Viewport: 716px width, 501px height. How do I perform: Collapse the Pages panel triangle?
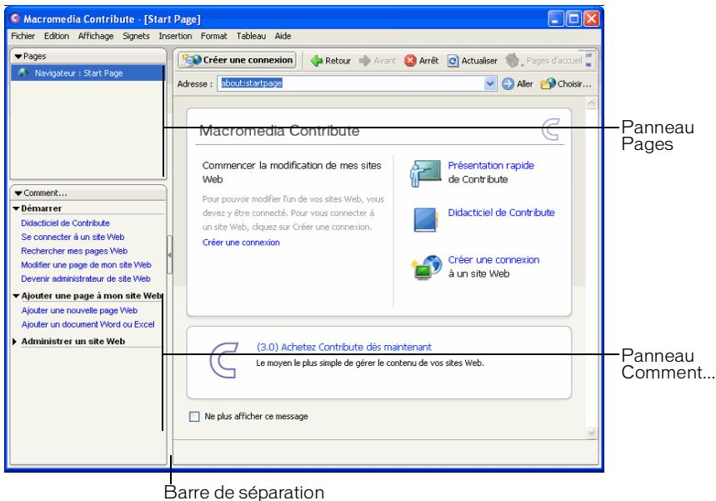coord(18,57)
